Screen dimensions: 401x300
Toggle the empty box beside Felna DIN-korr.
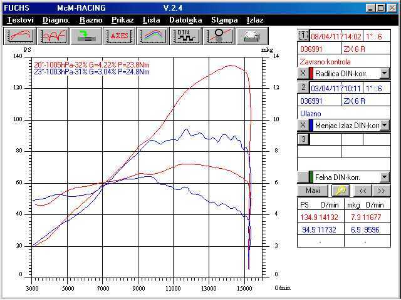303,177
